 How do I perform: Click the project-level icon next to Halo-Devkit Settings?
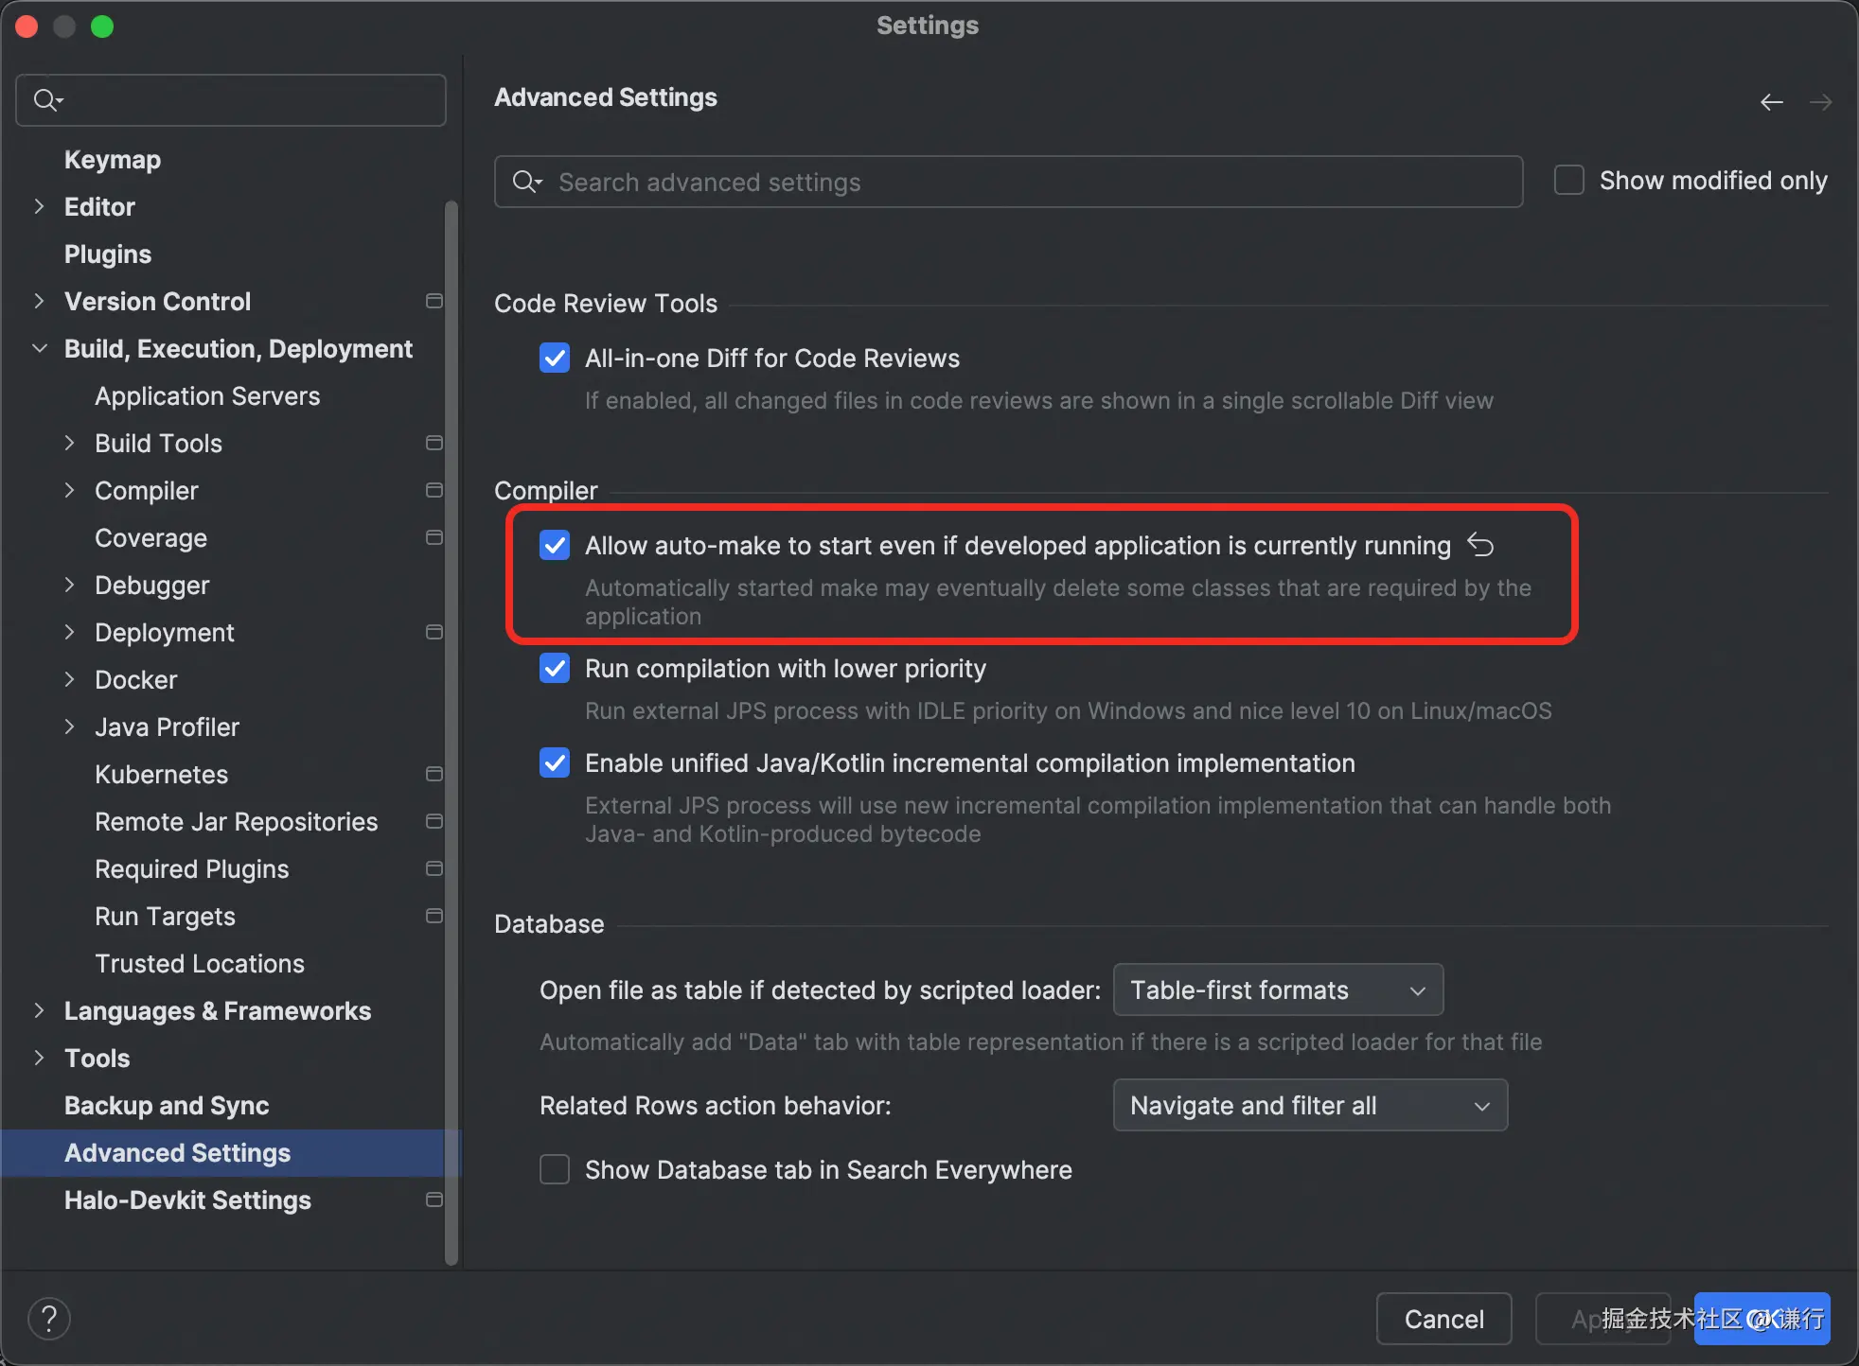[x=434, y=1200]
